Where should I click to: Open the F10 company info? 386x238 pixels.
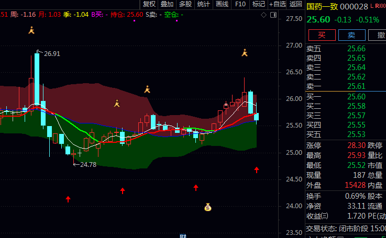tap(240, 4)
